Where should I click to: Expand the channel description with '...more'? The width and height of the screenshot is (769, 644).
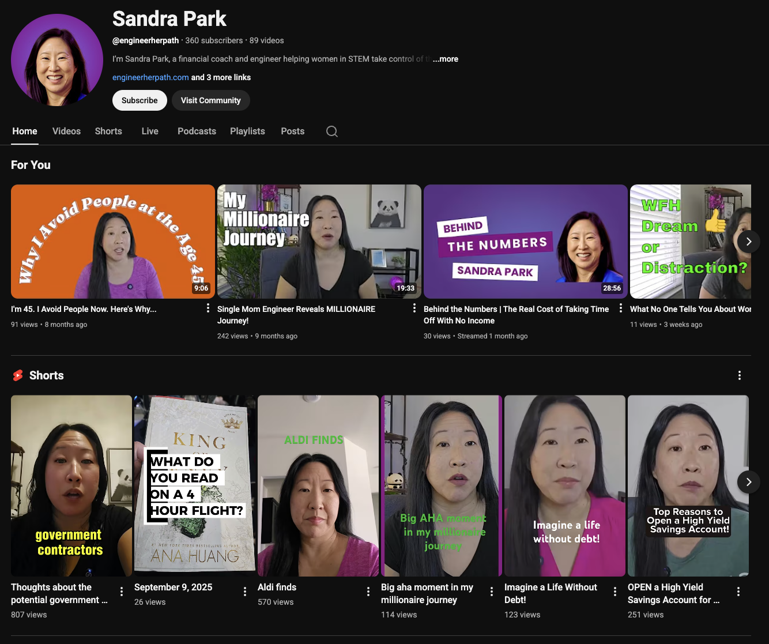click(x=445, y=59)
